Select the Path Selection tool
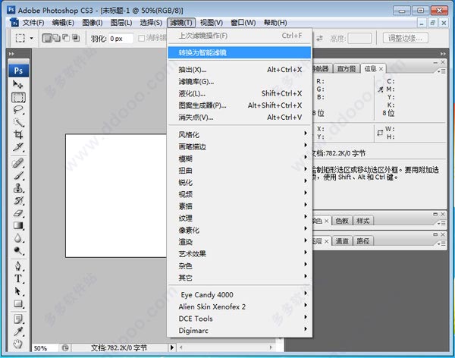455x358 pixels. [18, 291]
